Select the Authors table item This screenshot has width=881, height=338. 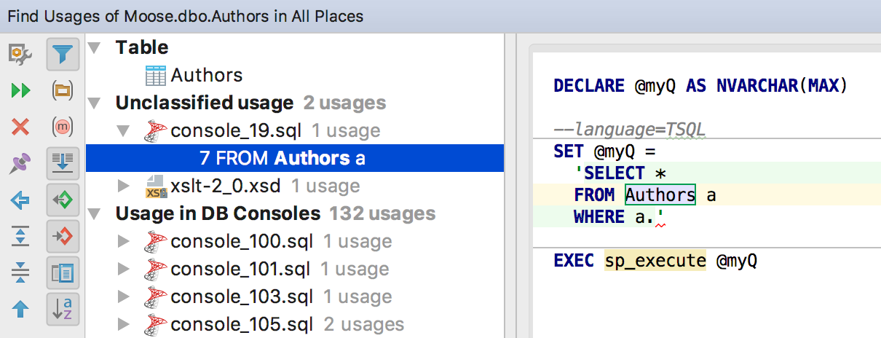[x=206, y=75]
